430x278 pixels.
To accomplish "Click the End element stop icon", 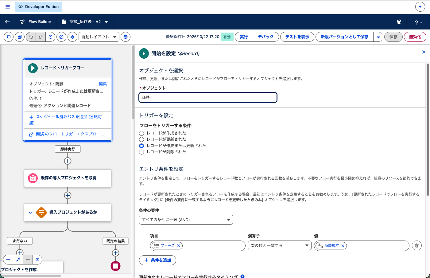I will [115, 266].
